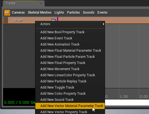Switch to the Sounds filter tab

89,13
